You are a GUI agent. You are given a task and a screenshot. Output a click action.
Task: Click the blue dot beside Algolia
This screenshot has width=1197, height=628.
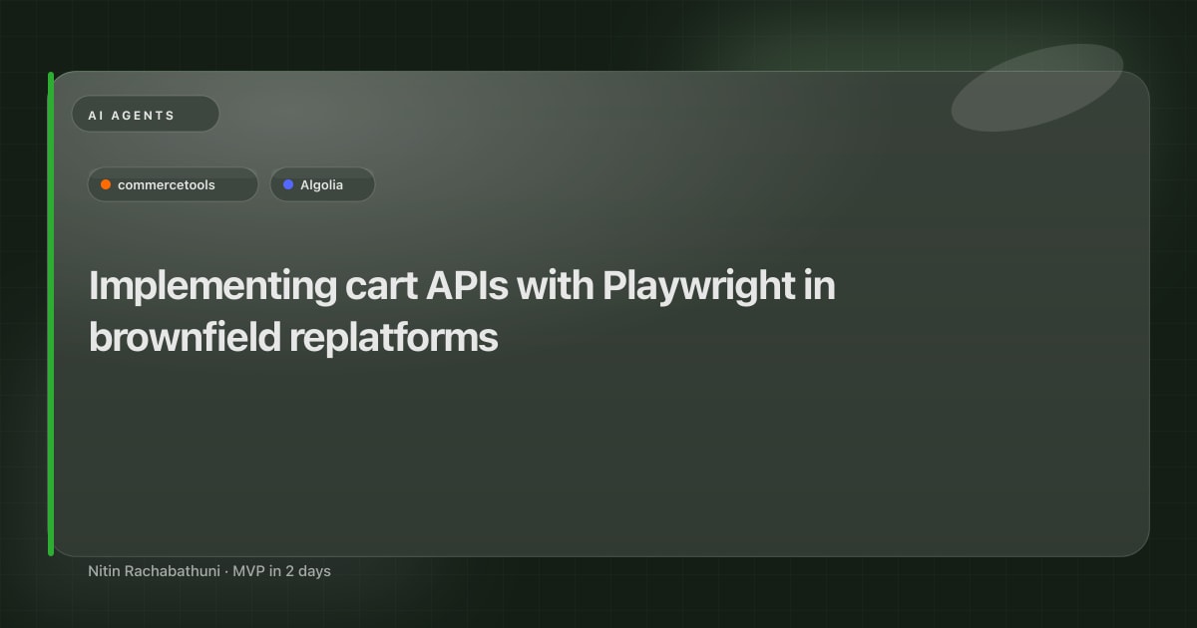click(x=288, y=184)
